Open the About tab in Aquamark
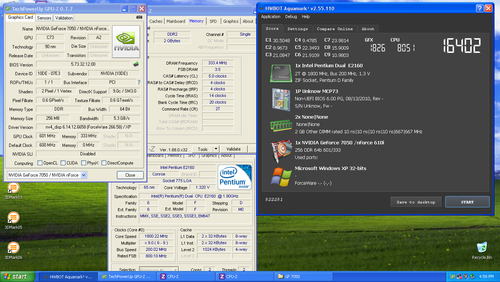500x282 pixels. pos(368,29)
